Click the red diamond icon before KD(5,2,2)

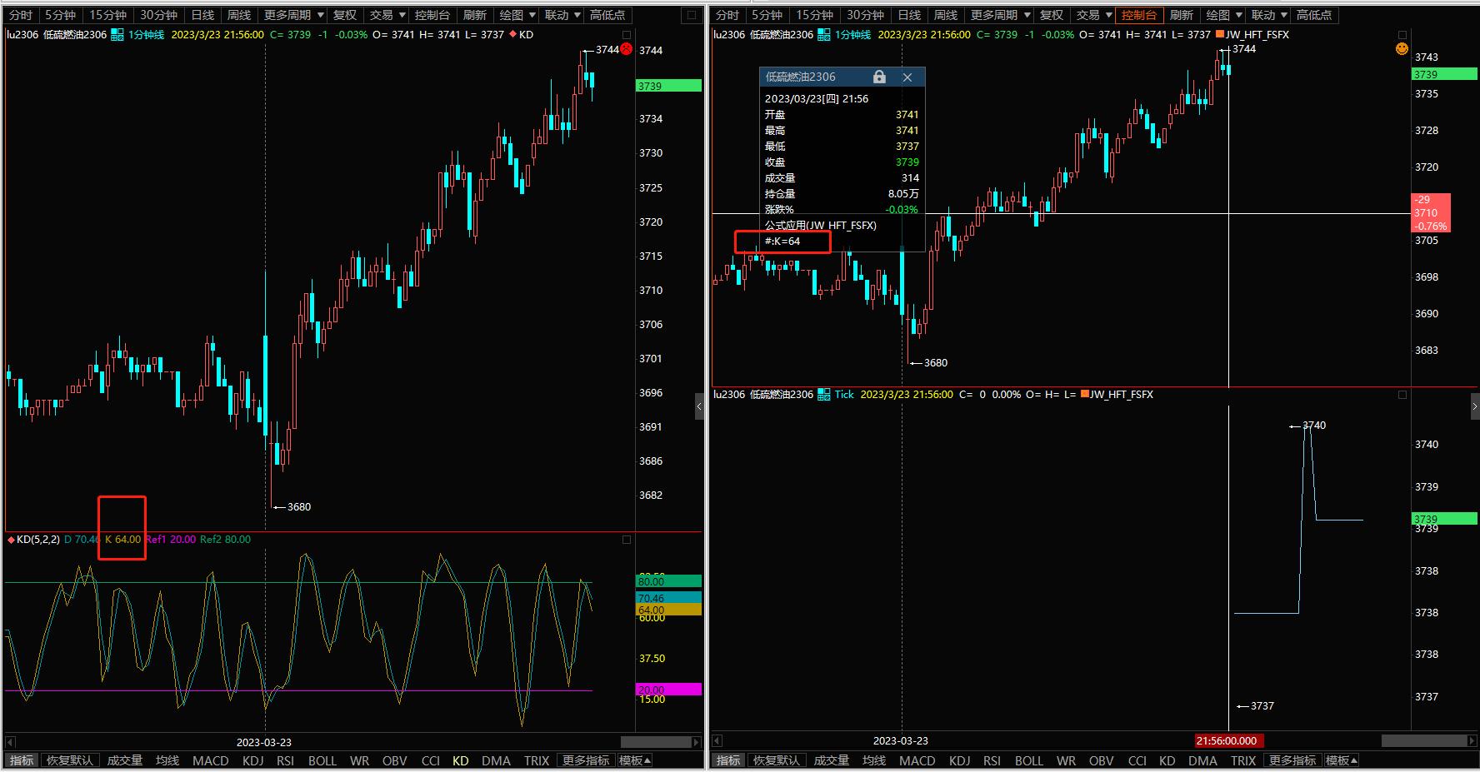[11, 540]
